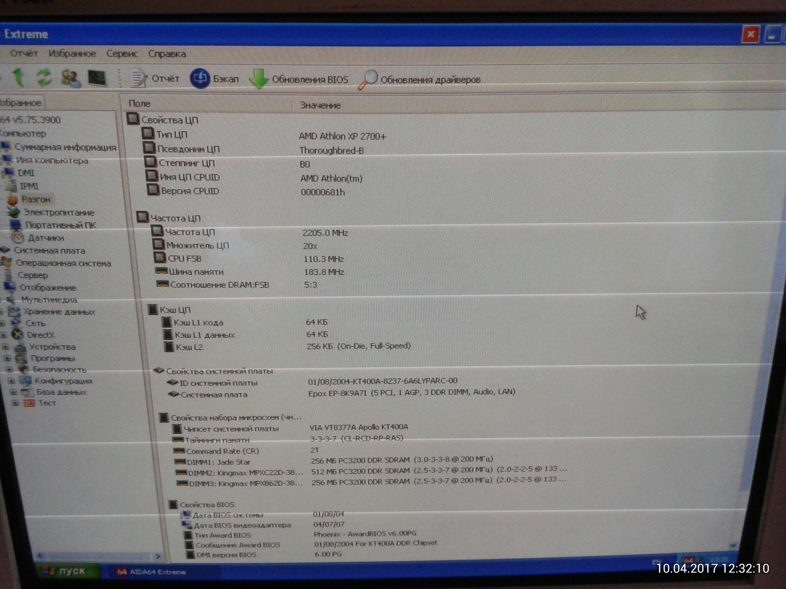Image resolution: width=786 pixels, height=589 pixels.
Task: Open Обновления BIOS from the toolbar
Action: [x=299, y=80]
